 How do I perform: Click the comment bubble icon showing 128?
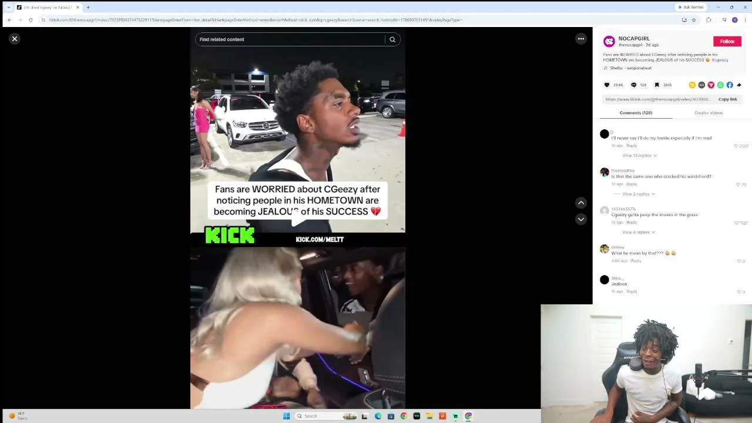[633, 85]
